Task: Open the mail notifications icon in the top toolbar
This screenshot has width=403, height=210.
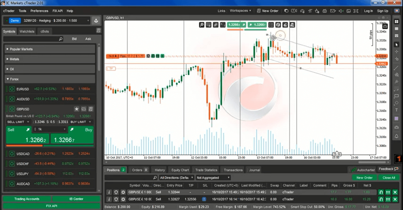Action: 332,11
